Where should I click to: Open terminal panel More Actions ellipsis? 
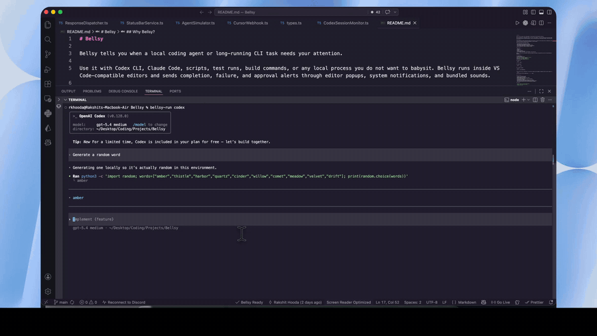click(x=550, y=100)
